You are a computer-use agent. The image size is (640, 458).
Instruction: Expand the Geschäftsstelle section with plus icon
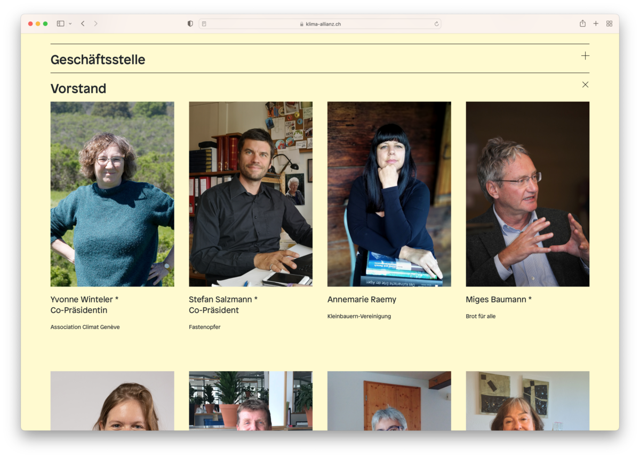click(x=585, y=56)
